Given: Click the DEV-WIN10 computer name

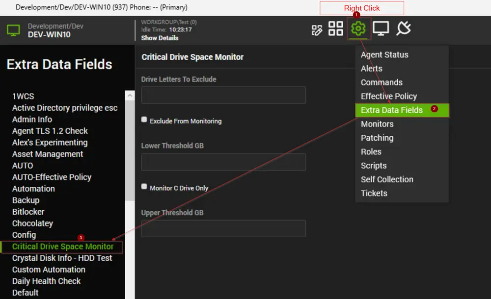Looking at the screenshot, I should click(x=49, y=35).
